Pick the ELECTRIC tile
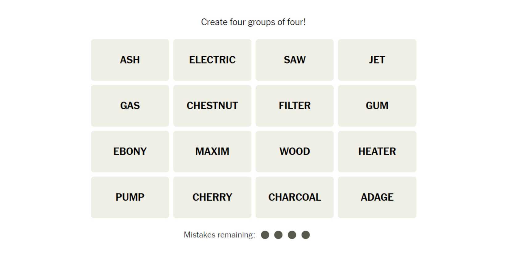509x254 pixels. 212,60
